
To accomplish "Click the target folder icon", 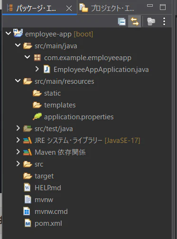I will click(28, 176).
